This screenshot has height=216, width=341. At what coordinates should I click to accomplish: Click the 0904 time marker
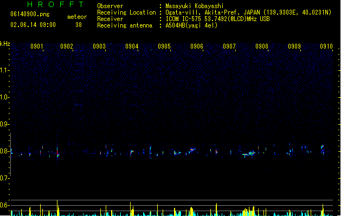pos(132,46)
